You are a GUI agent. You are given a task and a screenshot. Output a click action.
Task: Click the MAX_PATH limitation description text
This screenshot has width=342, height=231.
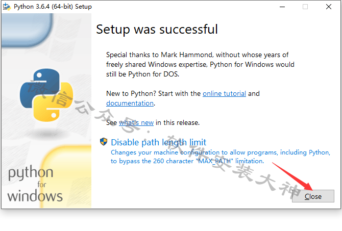221,157
